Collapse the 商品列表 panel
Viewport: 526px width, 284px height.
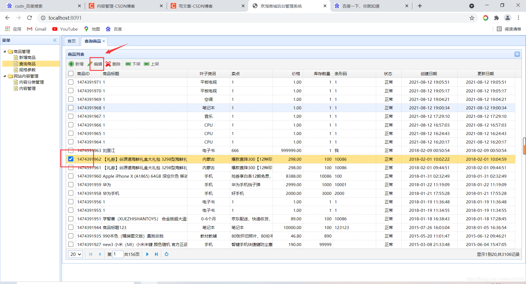tap(517, 54)
